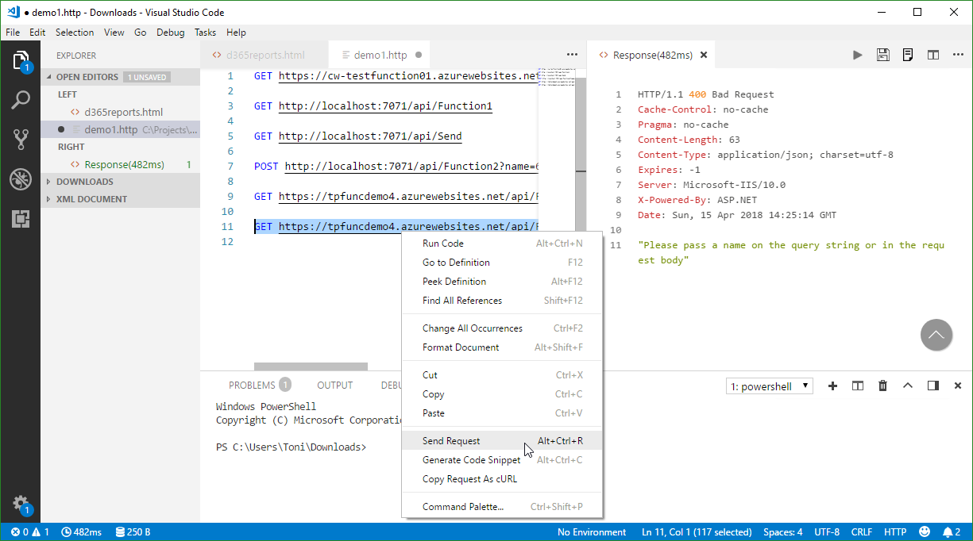The width and height of the screenshot is (973, 541).
Task: Save the response using the floppy disk icon
Action: pos(882,55)
